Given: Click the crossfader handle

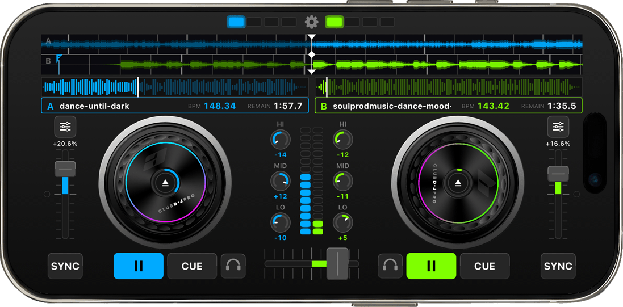Looking at the screenshot, I should click(337, 264).
